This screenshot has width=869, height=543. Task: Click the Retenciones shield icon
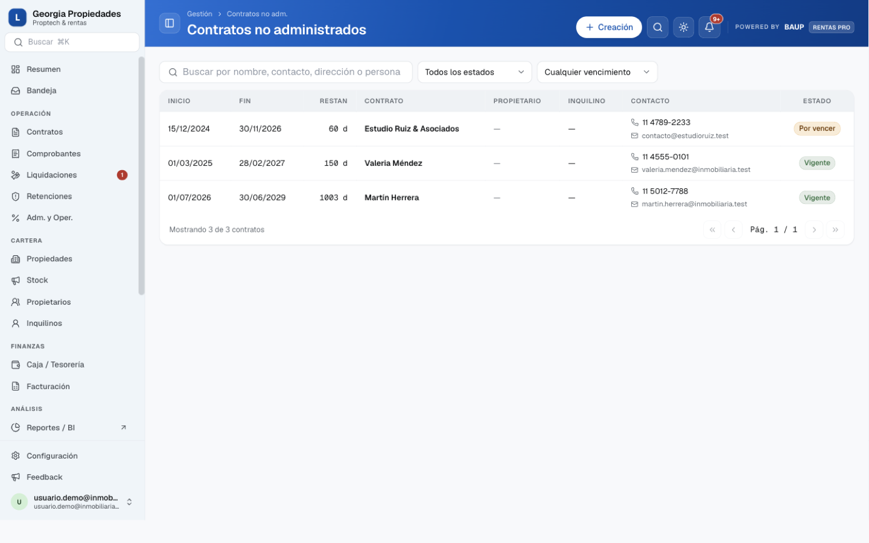(16, 197)
